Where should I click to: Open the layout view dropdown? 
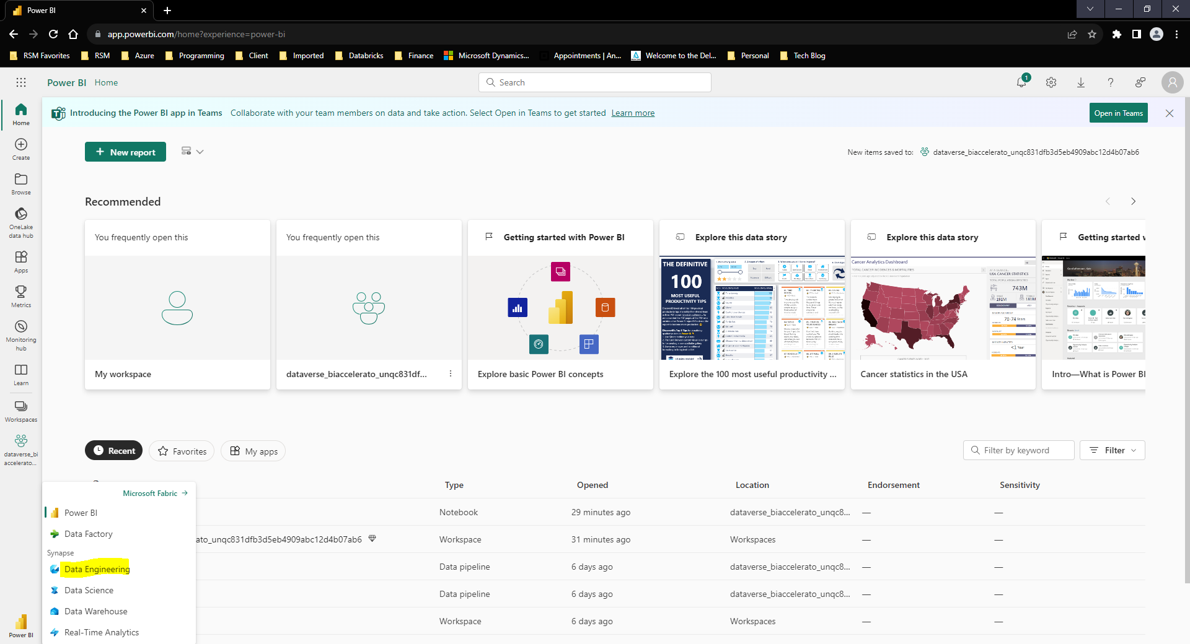click(x=192, y=152)
